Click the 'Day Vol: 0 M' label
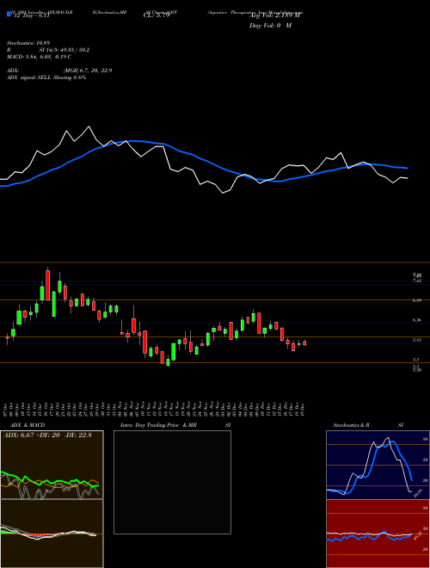Image resolution: width=430 pixels, height=568 pixels. click(x=270, y=25)
